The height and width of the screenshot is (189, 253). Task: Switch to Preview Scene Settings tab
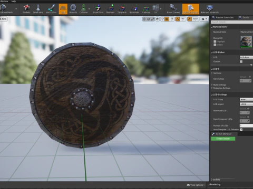pyautogui.click(x=223, y=17)
